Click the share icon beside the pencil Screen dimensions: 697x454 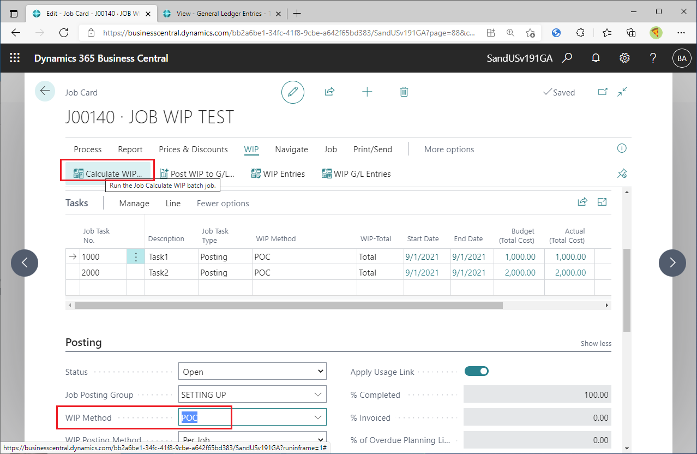(x=329, y=92)
